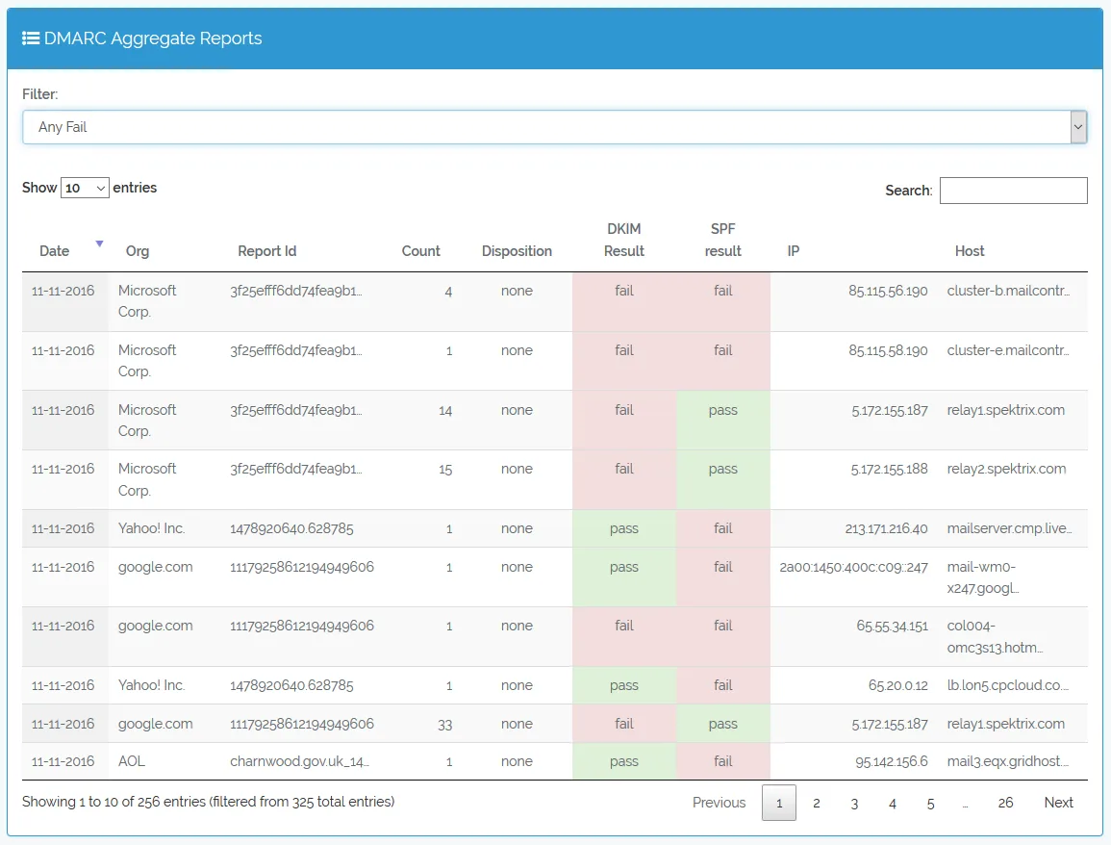Sort by the Report Id column header
This screenshot has width=1111, height=845.
(267, 251)
